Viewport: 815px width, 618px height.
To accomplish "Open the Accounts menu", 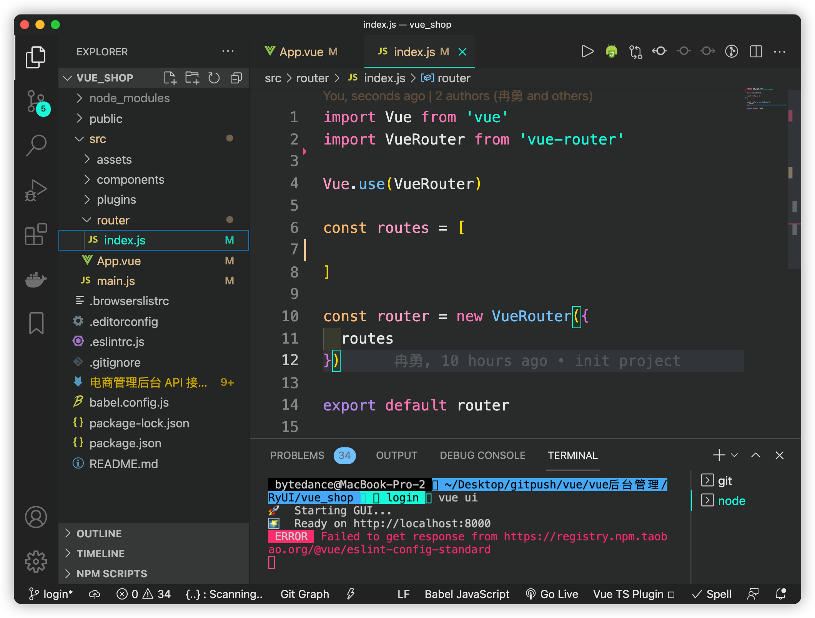I will pyautogui.click(x=36, y=517).
